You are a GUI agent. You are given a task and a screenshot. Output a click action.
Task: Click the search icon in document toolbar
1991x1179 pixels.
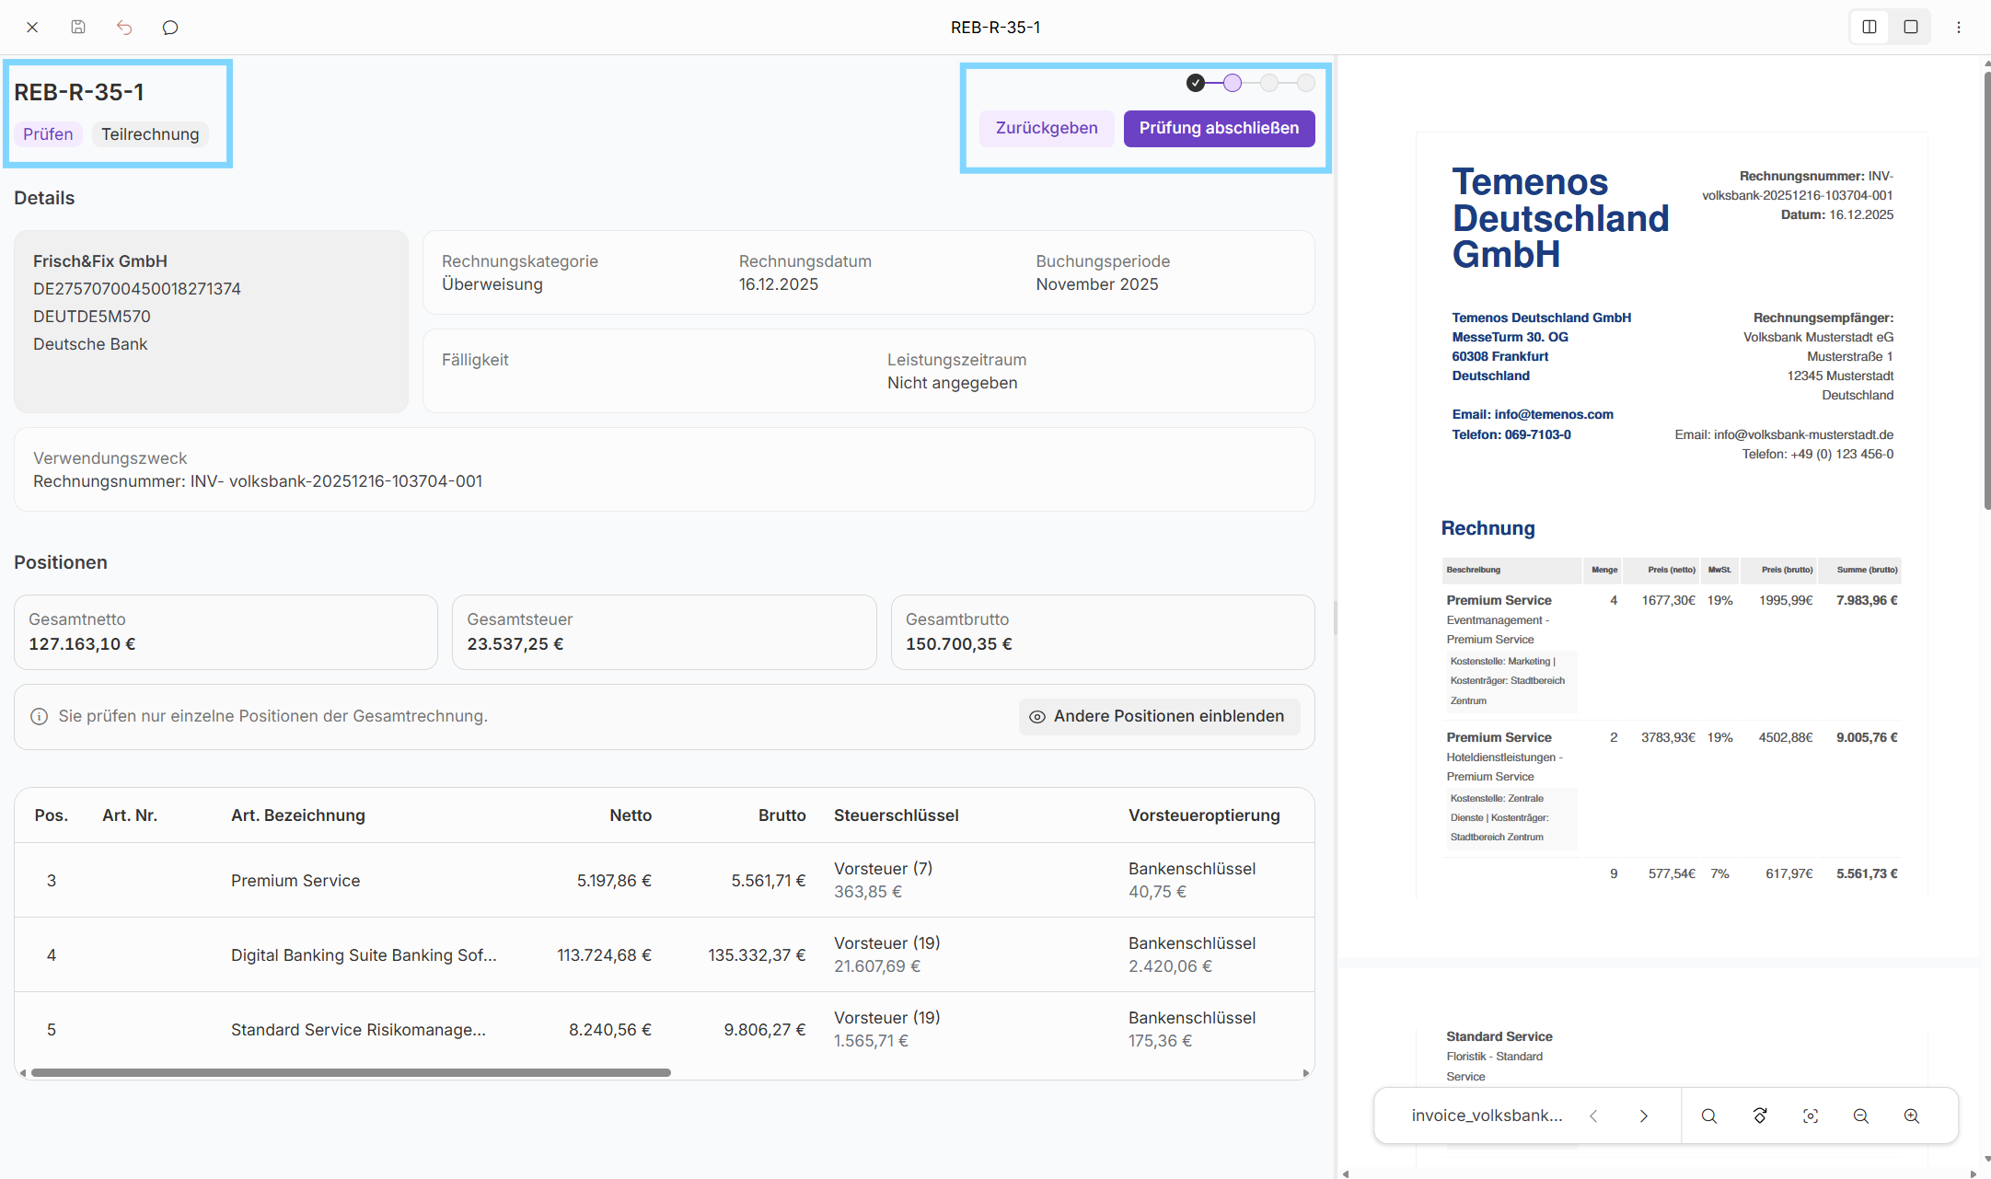(x=1708, y=1115)
